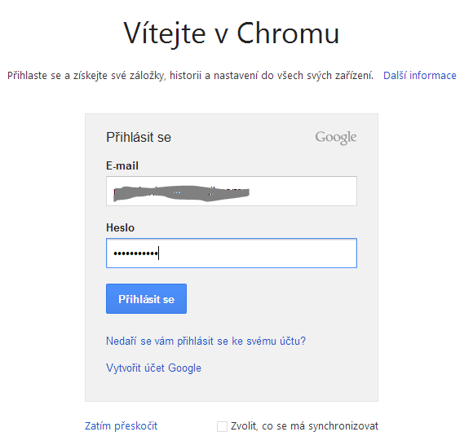Click the 'Zvolit, co se má synchronizovat' label text
The width and height of the screenshot is (464, 445).
pos(304,426)
